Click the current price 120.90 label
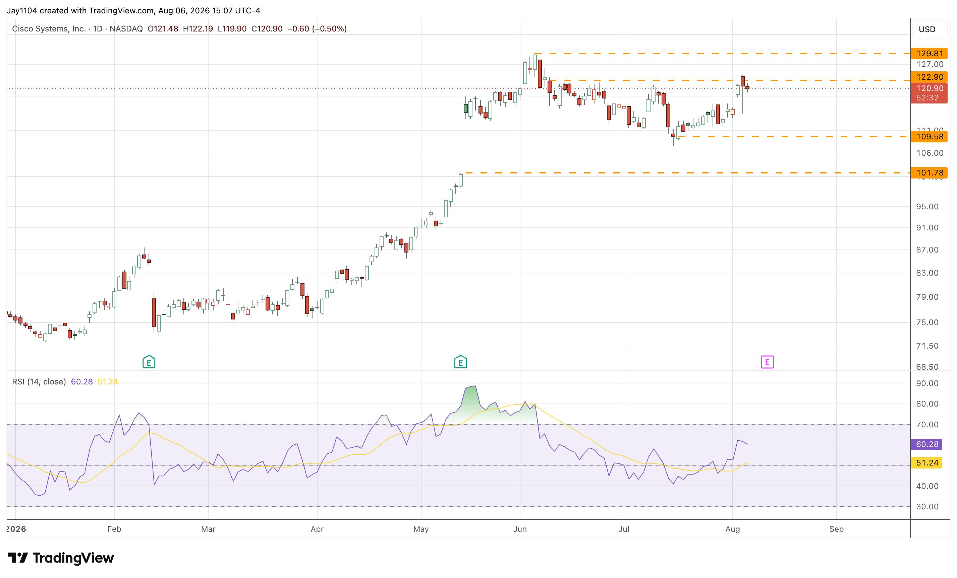 point(929,88)
